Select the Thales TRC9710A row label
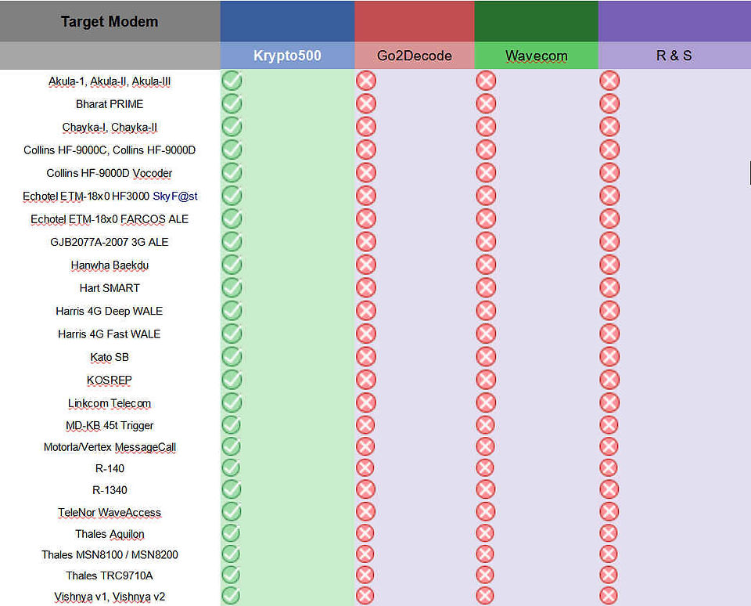 (x=110, y=575)
